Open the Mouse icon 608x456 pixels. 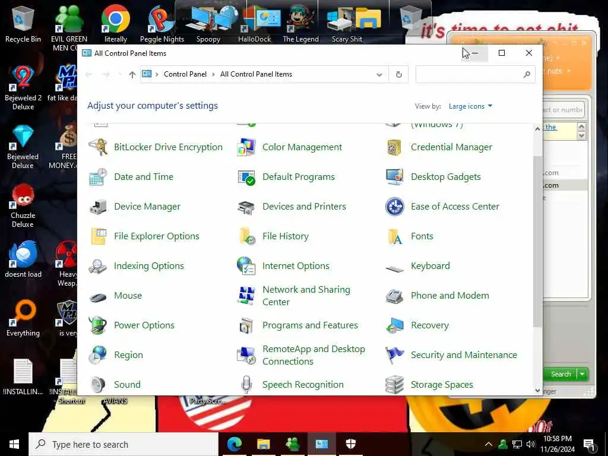pyautogui.click(x=98, y=297)
